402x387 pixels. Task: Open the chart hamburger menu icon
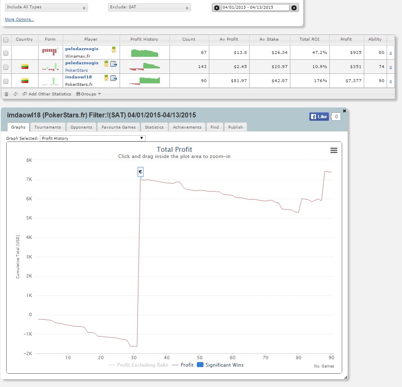tap(333, 150)
